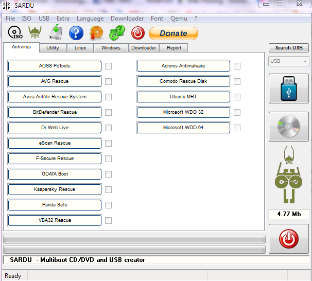Switch to the Utility tab
Image resolution: width=312 pixels, height=281 pixels.
click(53, 48)
